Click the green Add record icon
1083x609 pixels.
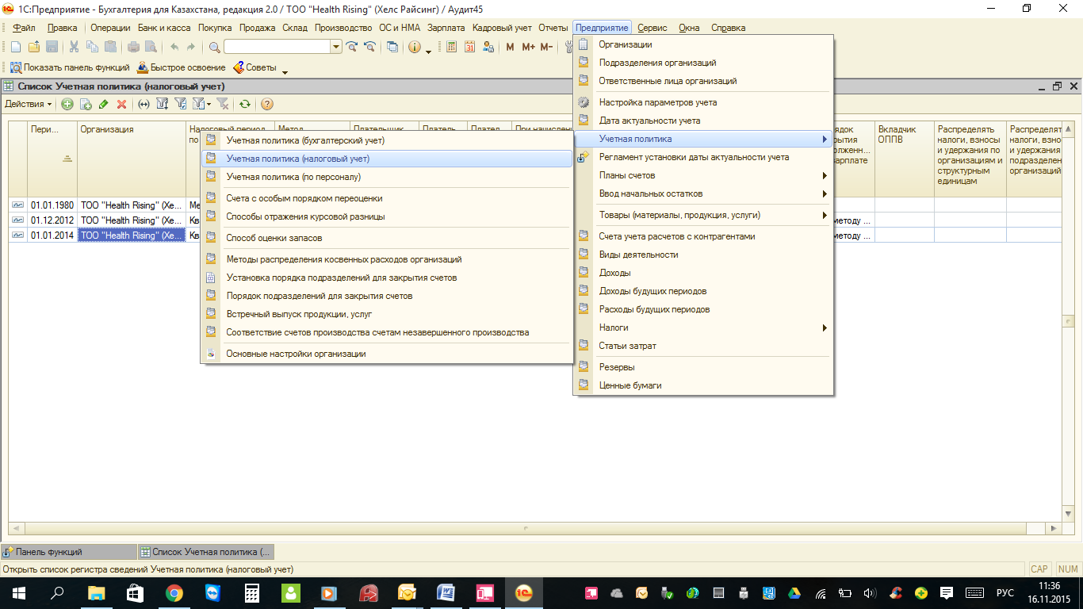tap(67, 104)
